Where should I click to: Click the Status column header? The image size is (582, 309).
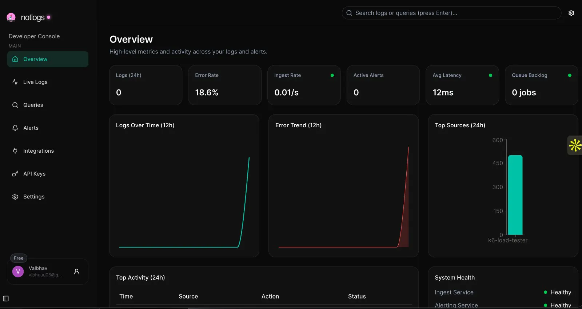(357, 296)
